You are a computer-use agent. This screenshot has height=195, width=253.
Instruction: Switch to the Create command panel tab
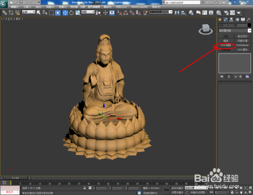pos(220,20)
